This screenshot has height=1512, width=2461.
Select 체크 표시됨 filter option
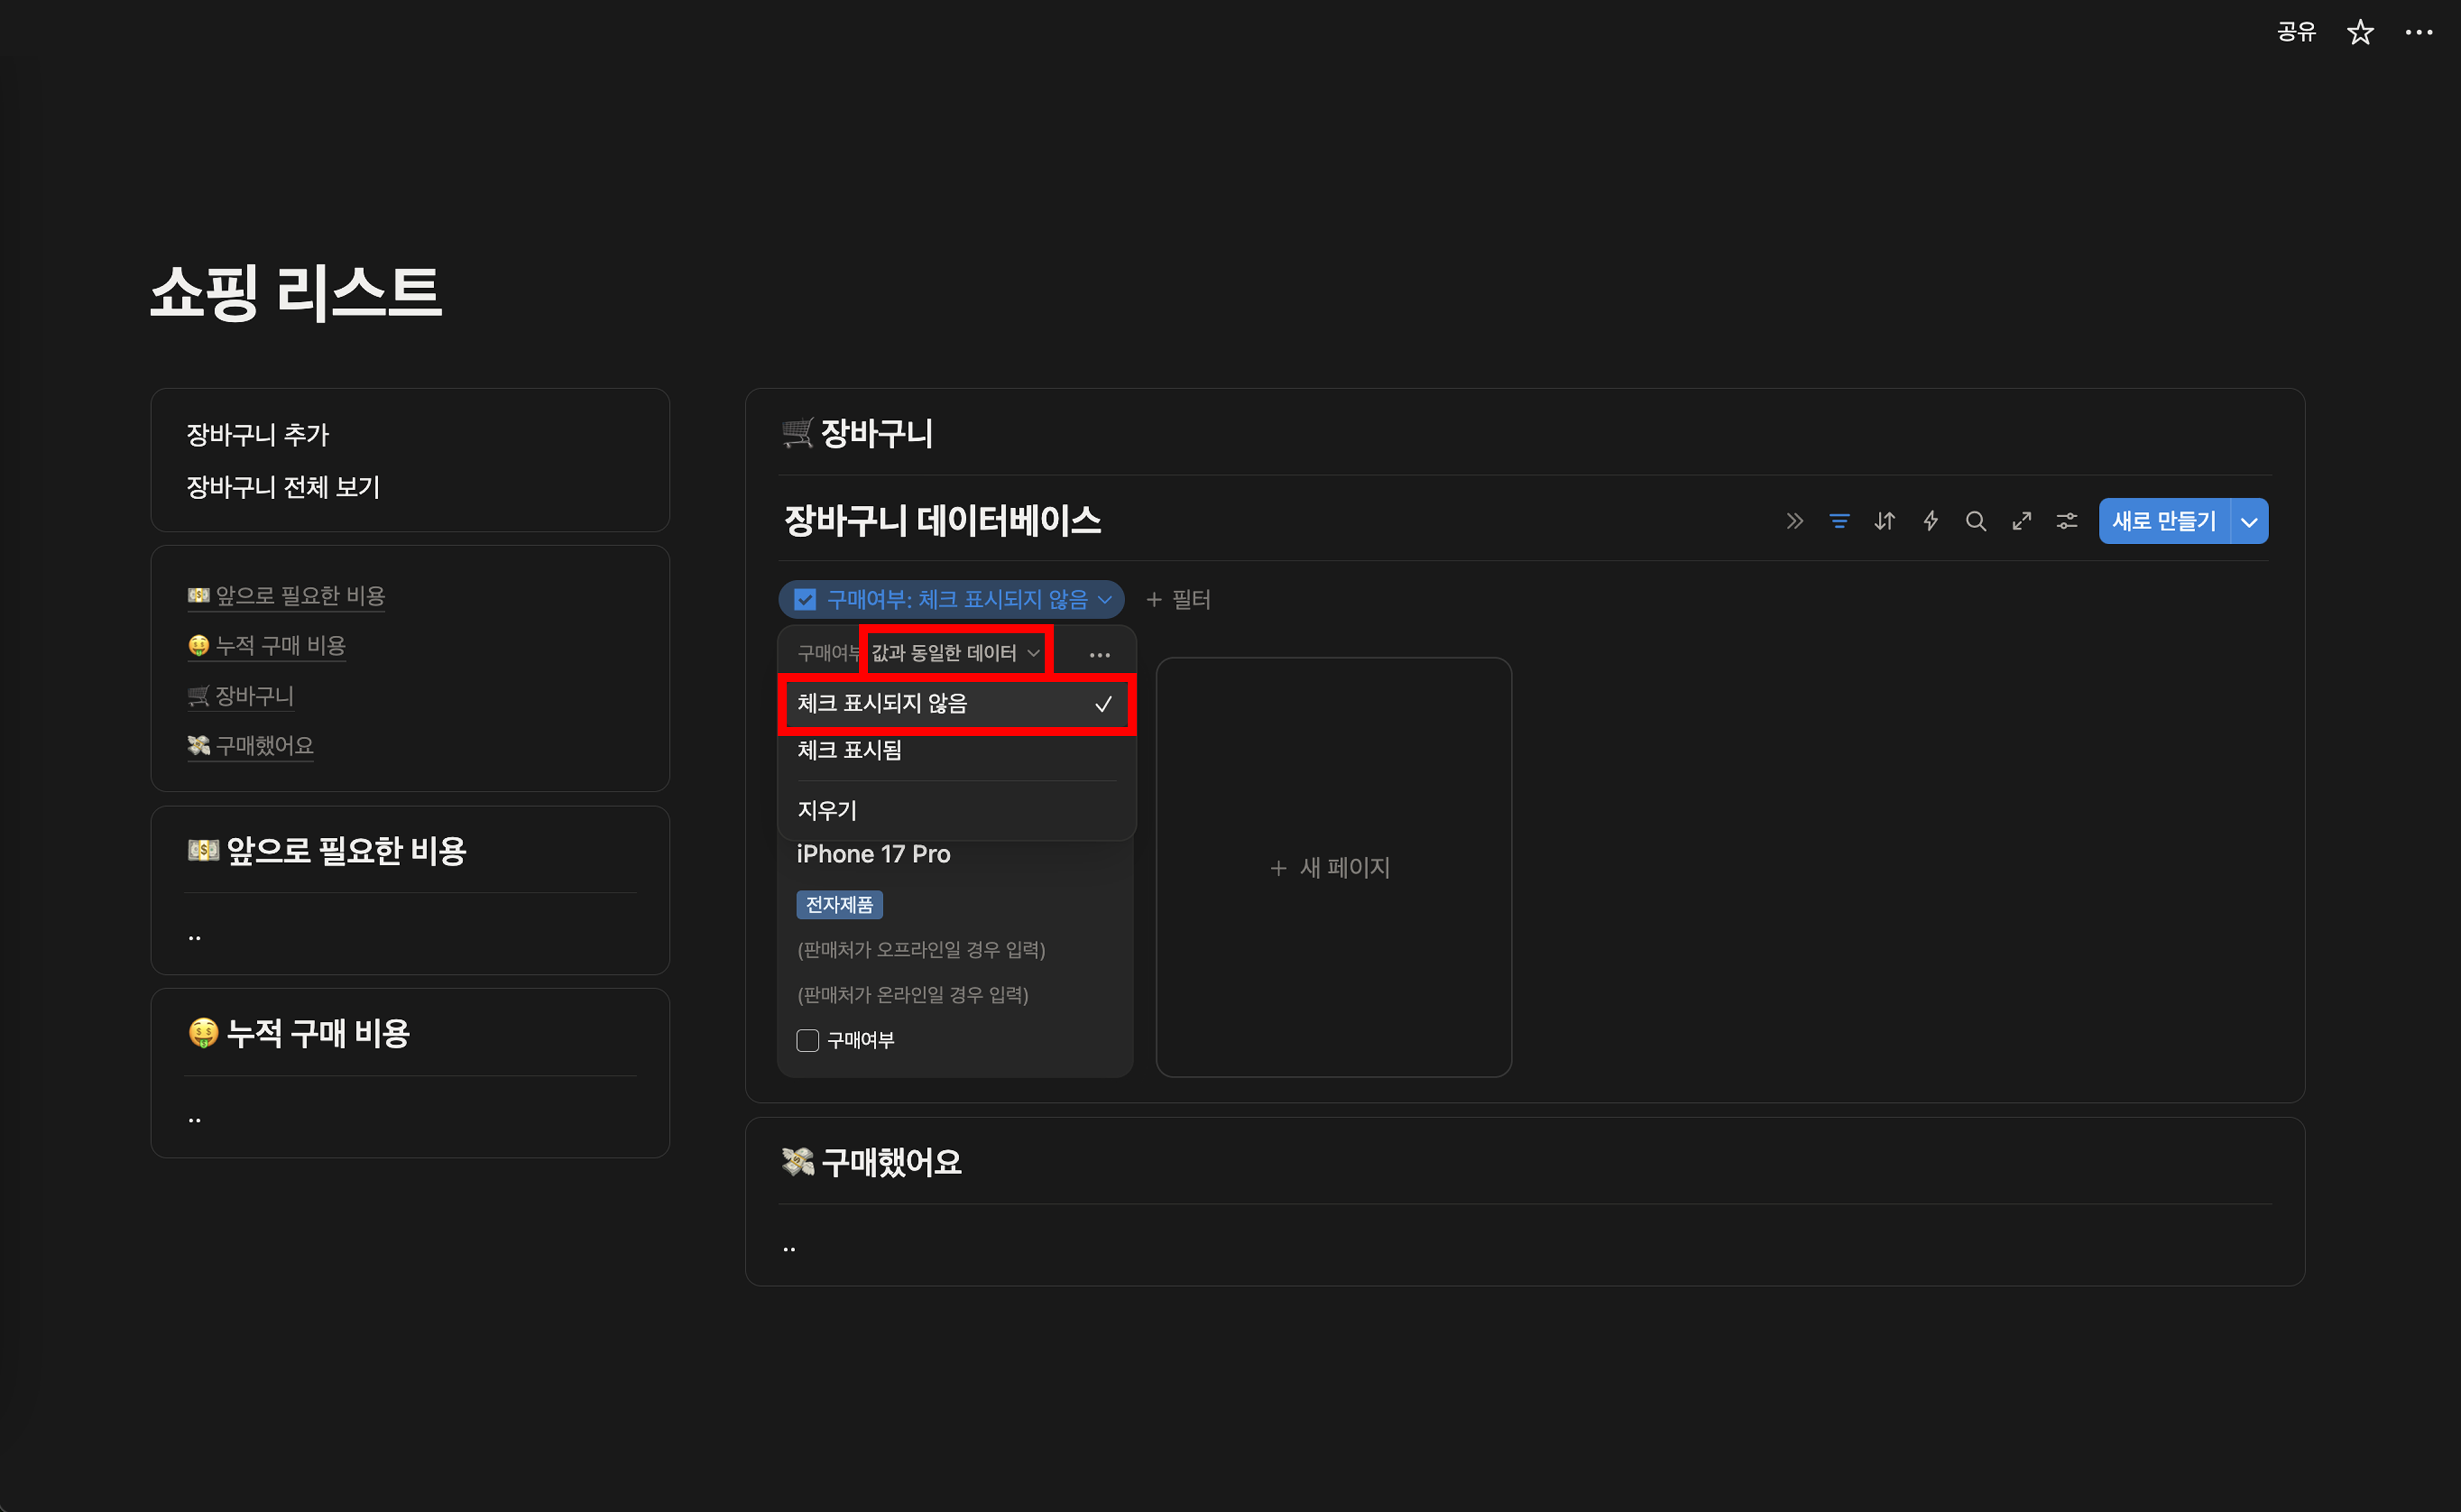849,750
